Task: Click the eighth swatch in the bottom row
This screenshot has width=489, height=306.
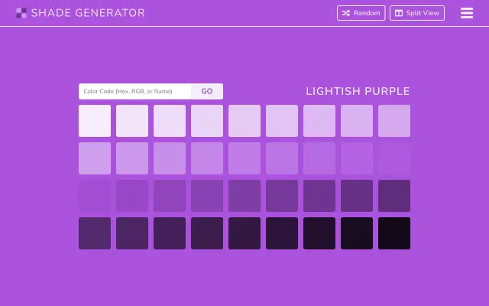Action: point(357,233)
